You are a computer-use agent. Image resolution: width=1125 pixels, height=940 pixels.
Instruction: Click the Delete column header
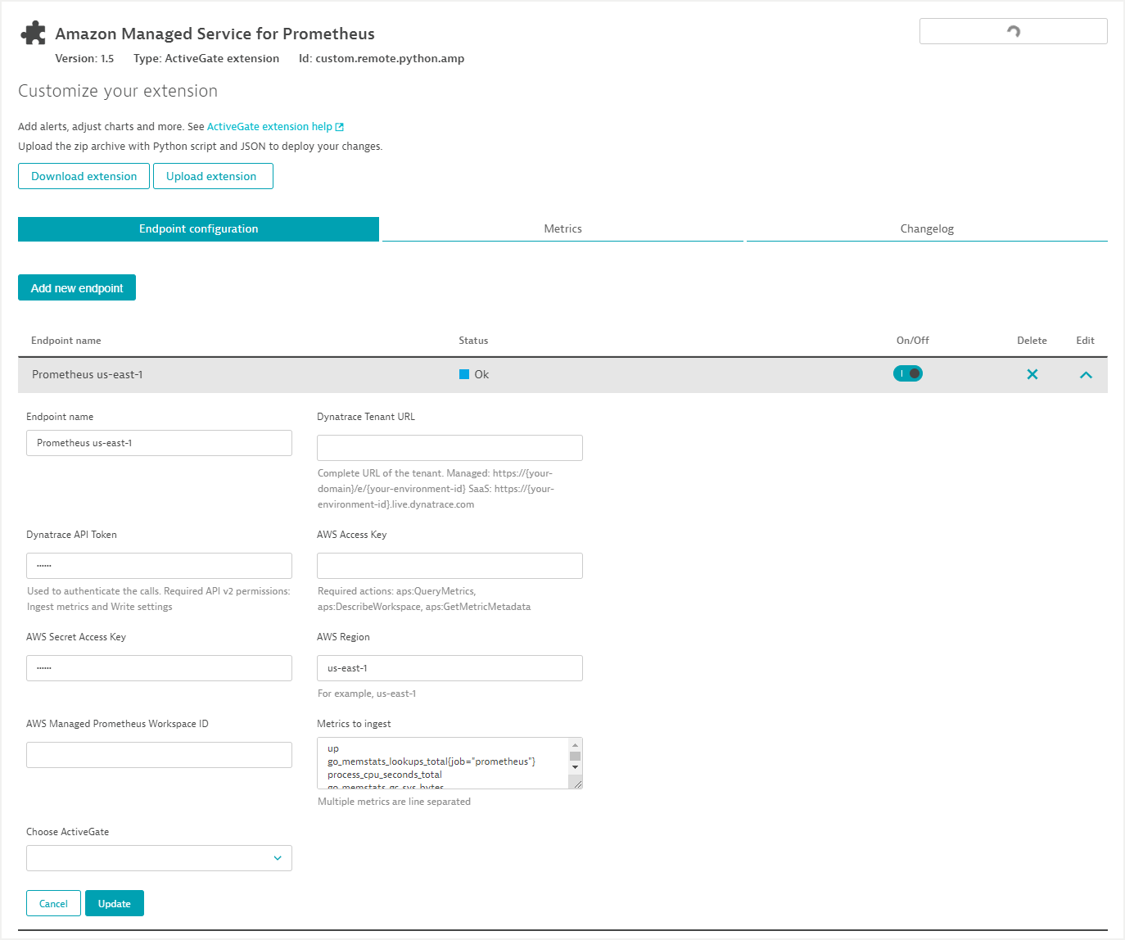(1032, 341)
